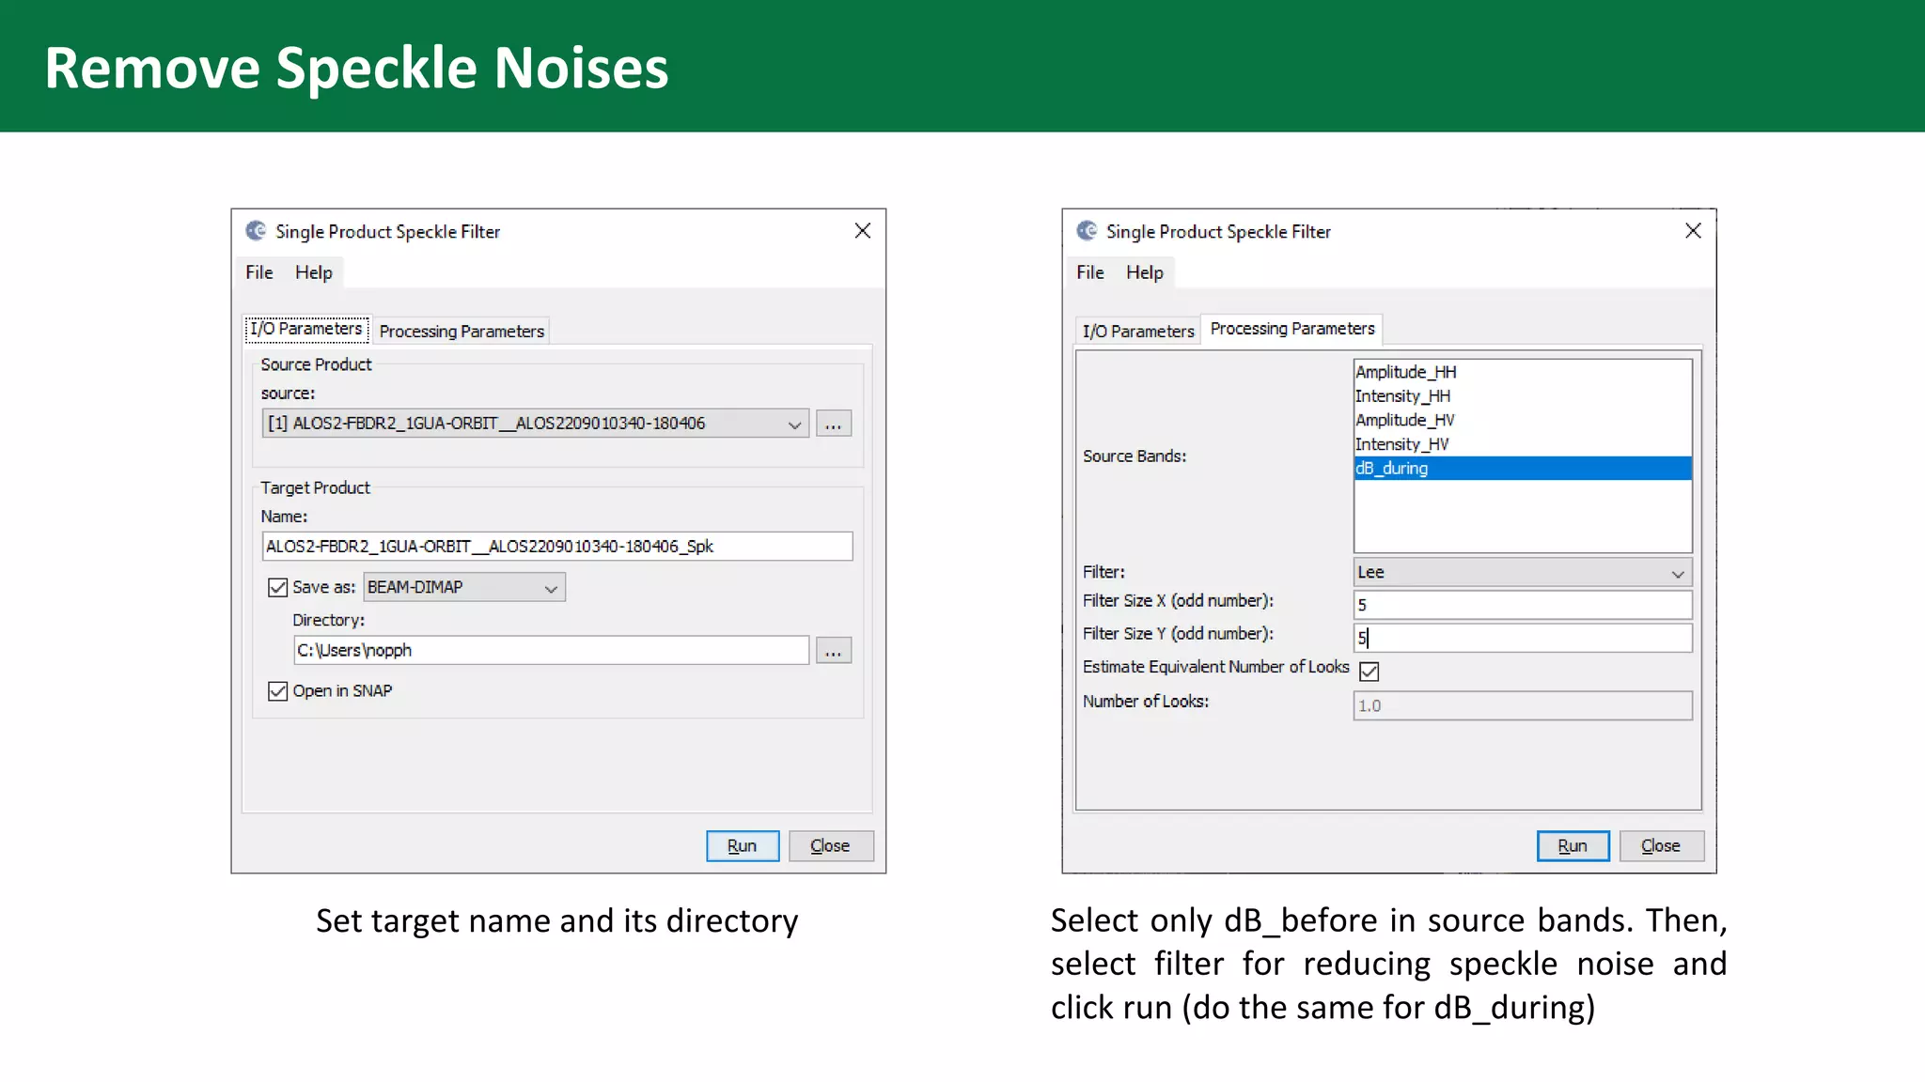Screen dimensions: 1925x1082
Task: Open File menu in left dialog
Action: (x=259, y=272)
